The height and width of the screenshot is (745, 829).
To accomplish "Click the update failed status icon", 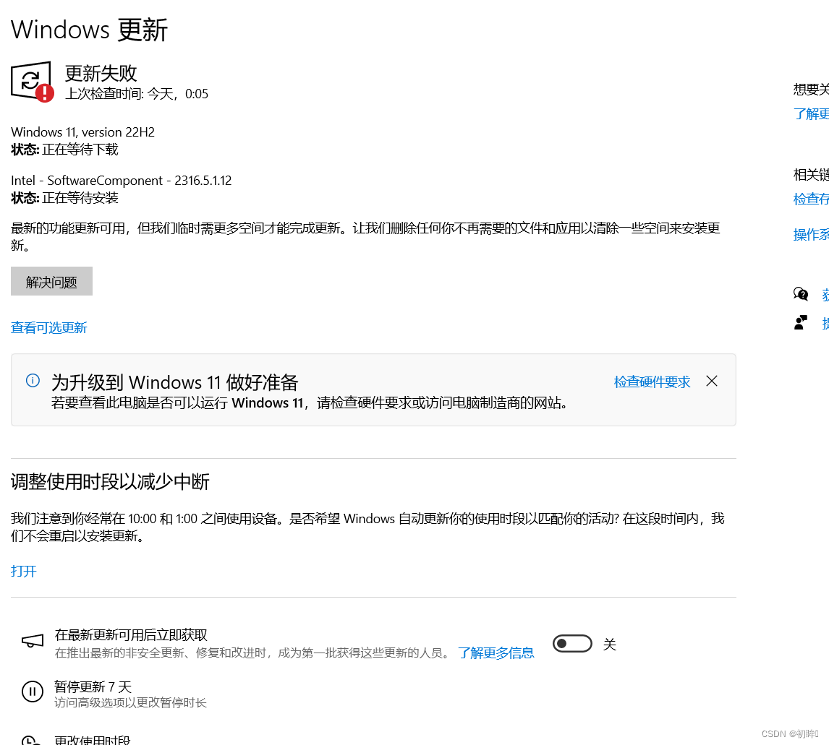I will point(32,82).
